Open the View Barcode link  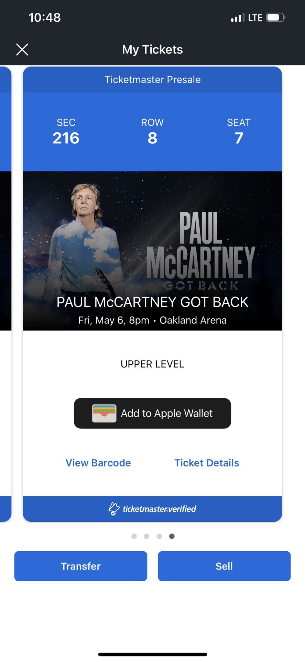[98, 463]
